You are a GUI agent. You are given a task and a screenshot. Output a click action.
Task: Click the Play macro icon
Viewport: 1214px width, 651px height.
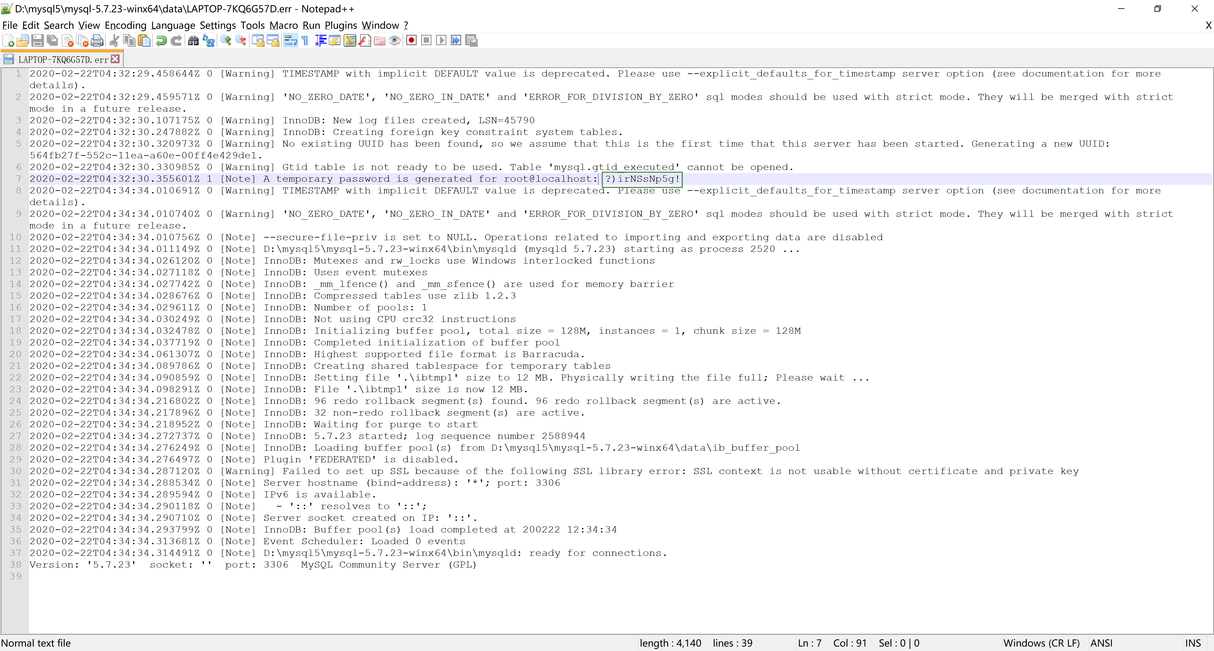point(441,41)
